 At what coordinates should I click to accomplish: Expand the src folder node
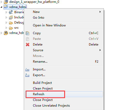(x=6, y=28)
